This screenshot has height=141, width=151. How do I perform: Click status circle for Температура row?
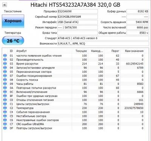click(x=5, y=108)
